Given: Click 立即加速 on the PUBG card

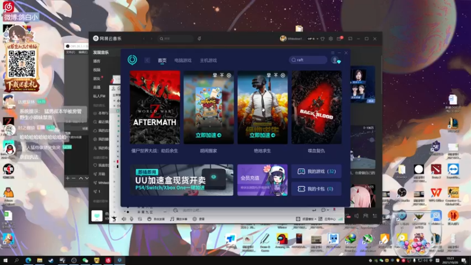Looking at the screenshot, I should pyautogui.click(x=262, y=135).
